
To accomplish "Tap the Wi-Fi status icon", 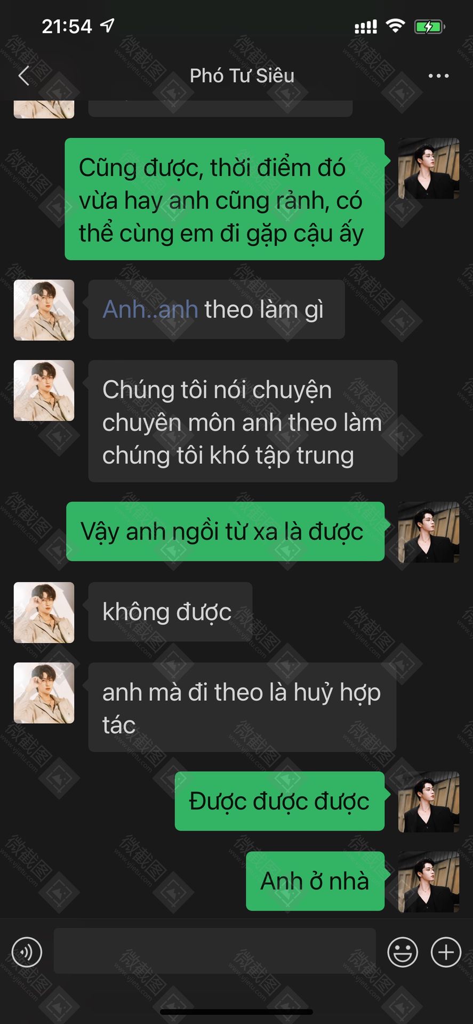I will click(x=395, y=26).
